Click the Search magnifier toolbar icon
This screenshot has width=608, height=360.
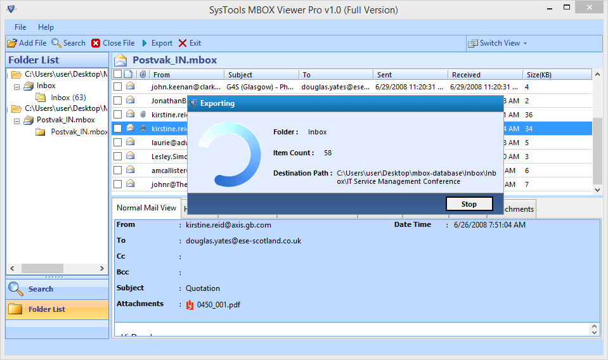point(56,43)
